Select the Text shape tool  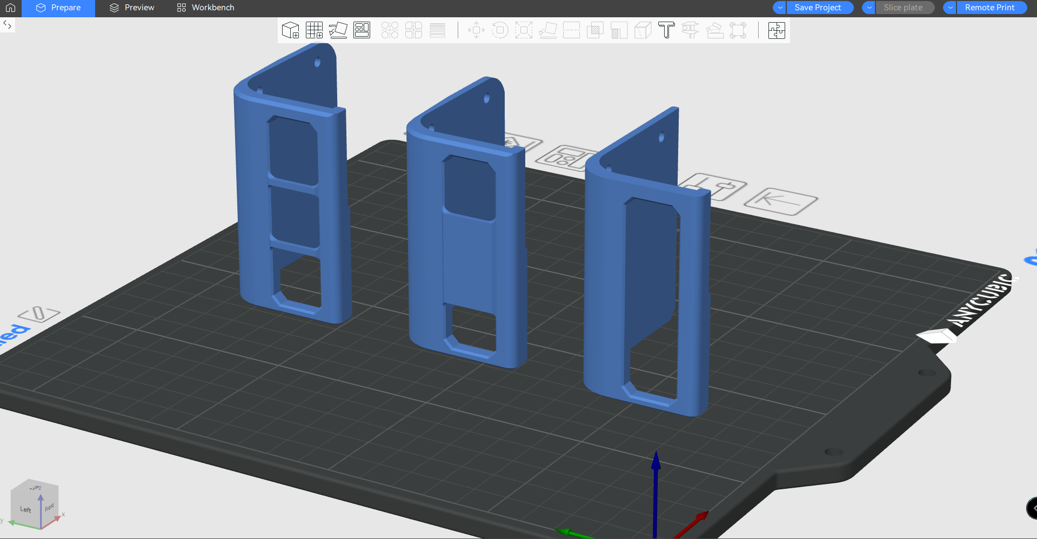click(666, 30)
